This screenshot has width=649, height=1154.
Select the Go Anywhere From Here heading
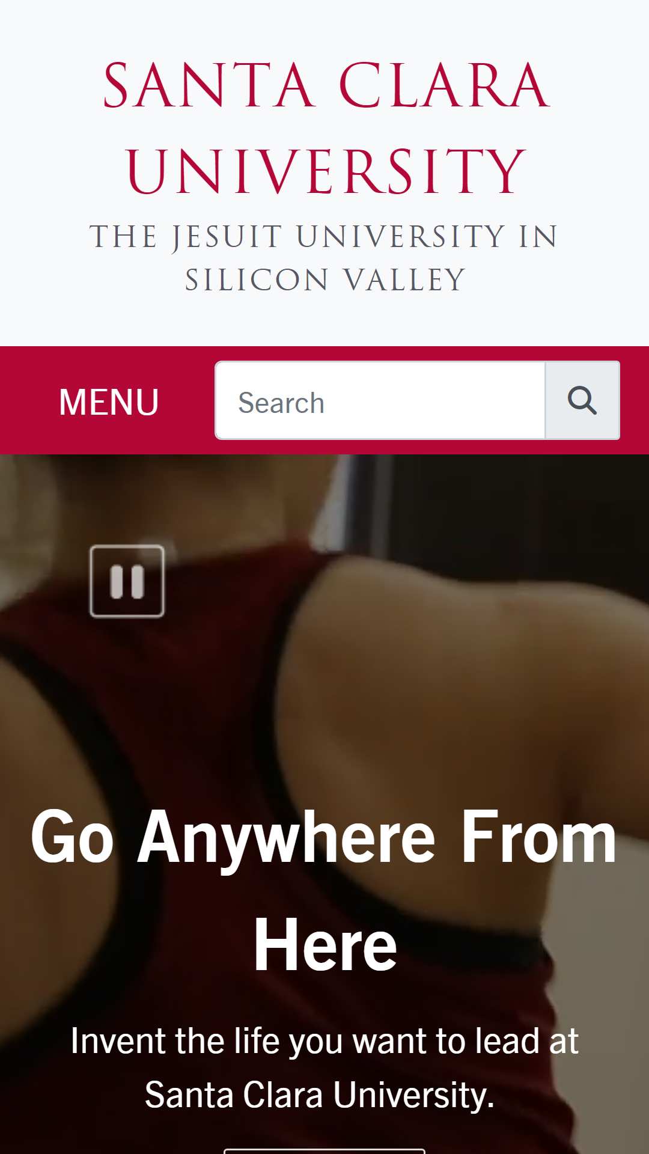click(324, 890)
